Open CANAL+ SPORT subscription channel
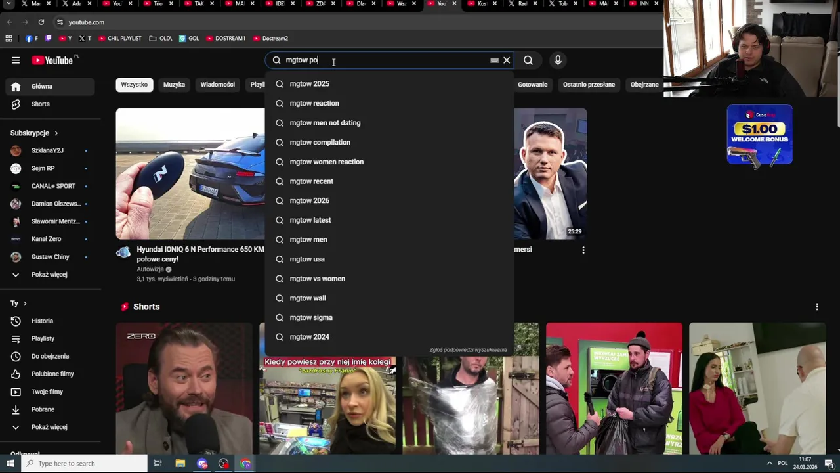840x473 pixels. coord(51,186)
